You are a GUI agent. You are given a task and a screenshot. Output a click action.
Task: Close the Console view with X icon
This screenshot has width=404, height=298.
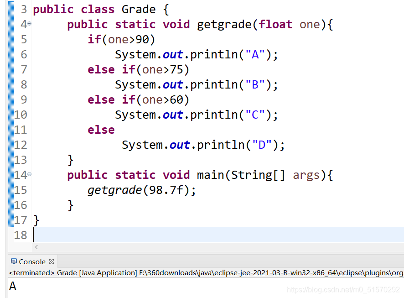pos(52,261)
